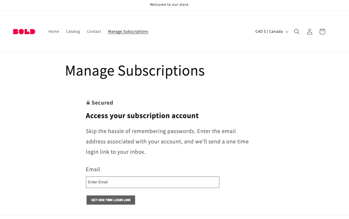349x219 pixels.
Task: Select the Contact menu entry
Action: (94, 32)
